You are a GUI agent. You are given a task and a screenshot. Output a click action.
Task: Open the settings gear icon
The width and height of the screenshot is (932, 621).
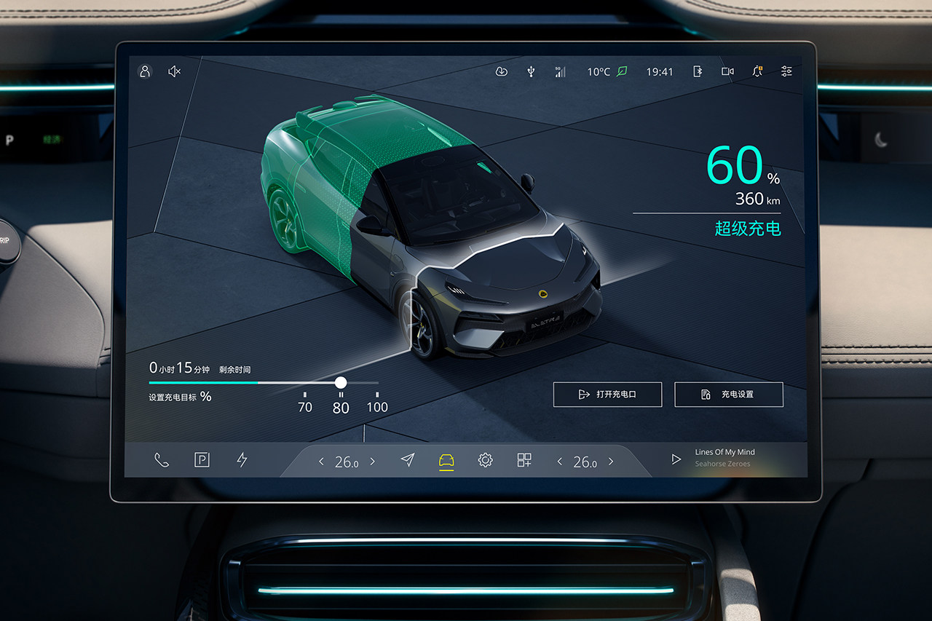485,460
